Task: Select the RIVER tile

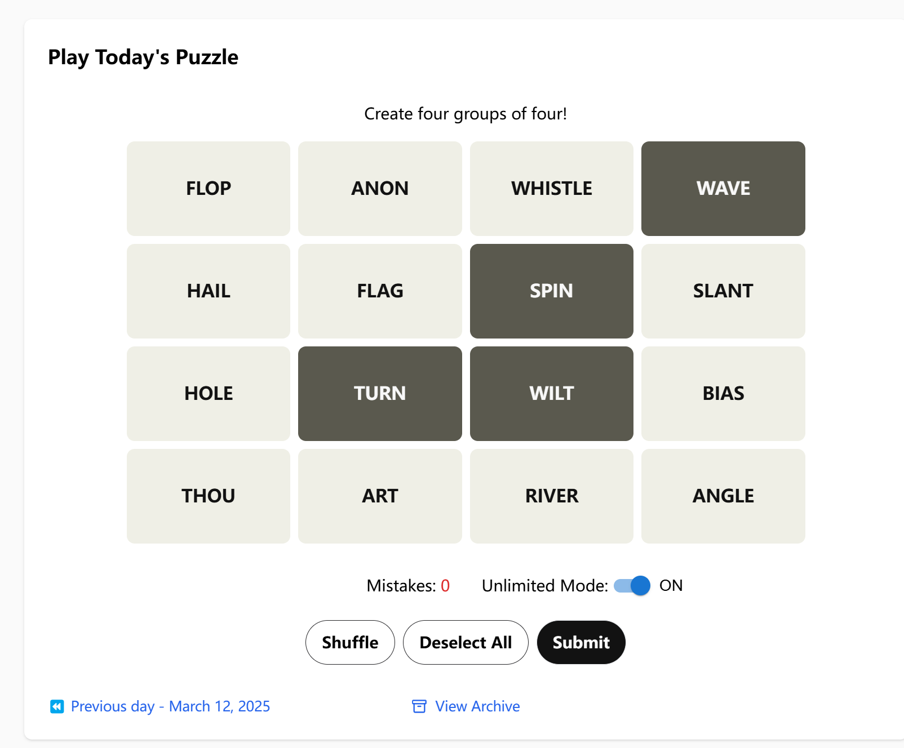Action: click(x=551, y=496)
